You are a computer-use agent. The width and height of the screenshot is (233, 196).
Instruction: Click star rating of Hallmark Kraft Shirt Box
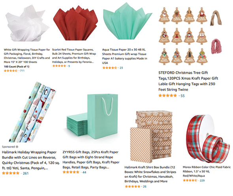[x=133, y=186]
